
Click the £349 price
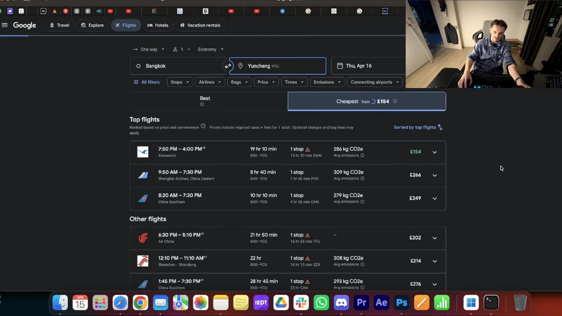click(x=415, y=198)
